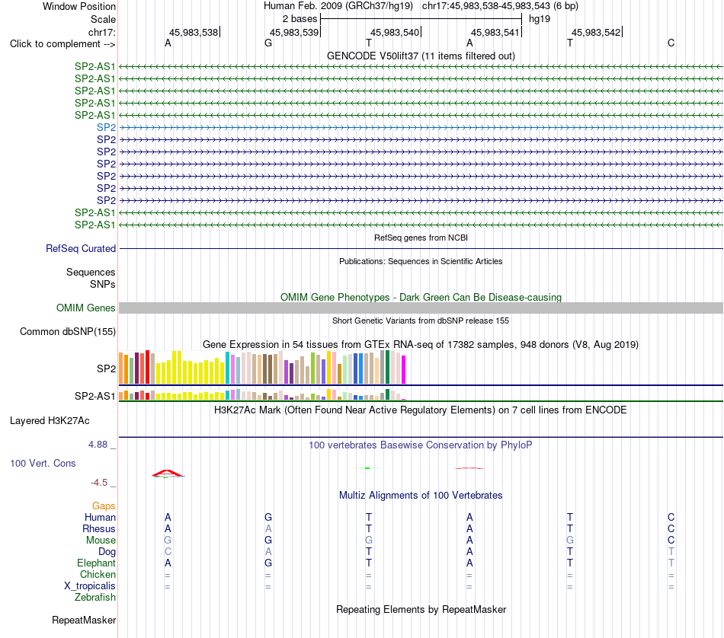Click the 'RefSeq genes from NCBI' title

[421, 238]
